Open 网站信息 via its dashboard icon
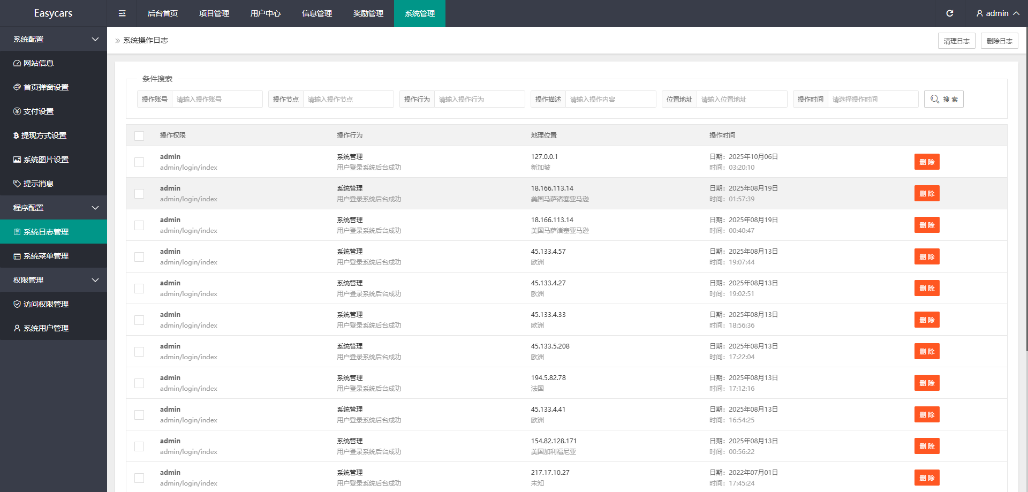Viewport: 1028px width, 492px height. (x=17, y=63)
